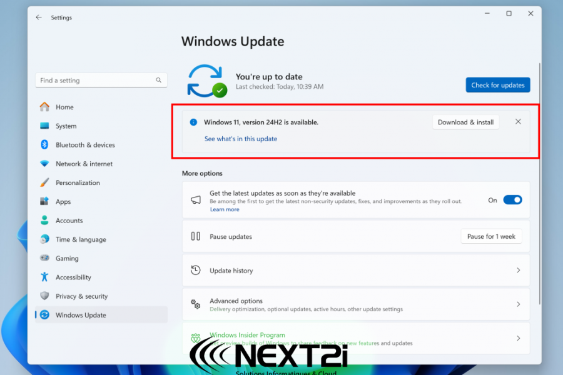Open Advanced options chevron
This screenshot has height=375, width=563.
(518, 304)
